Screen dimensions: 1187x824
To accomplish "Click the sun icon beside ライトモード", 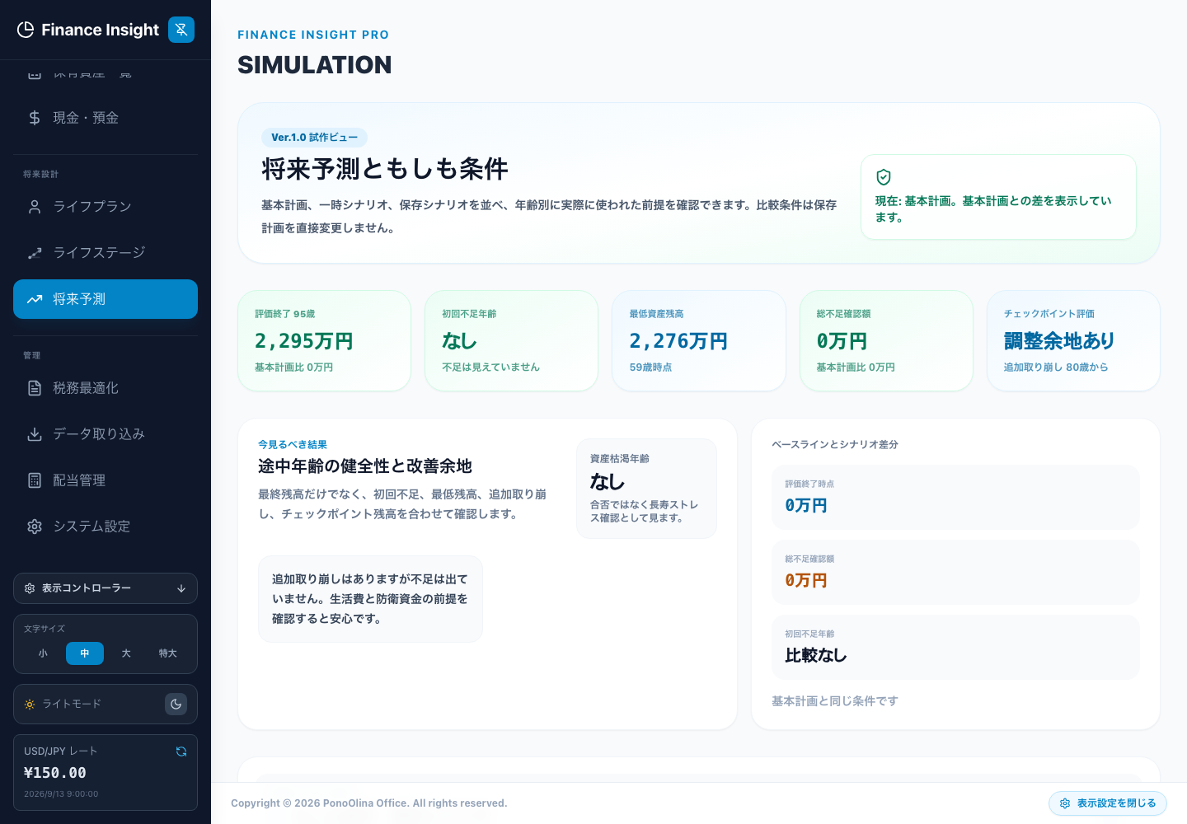I will pos(30,705).
